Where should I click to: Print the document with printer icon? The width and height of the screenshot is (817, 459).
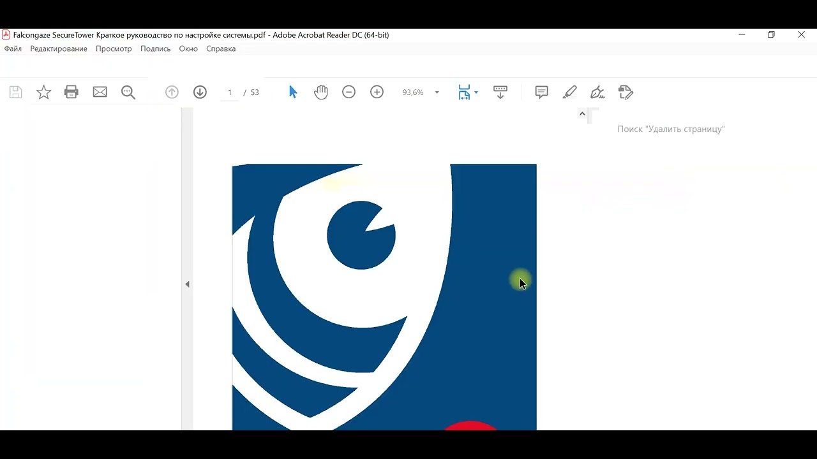pyautogui.click(x=71, y=92)
